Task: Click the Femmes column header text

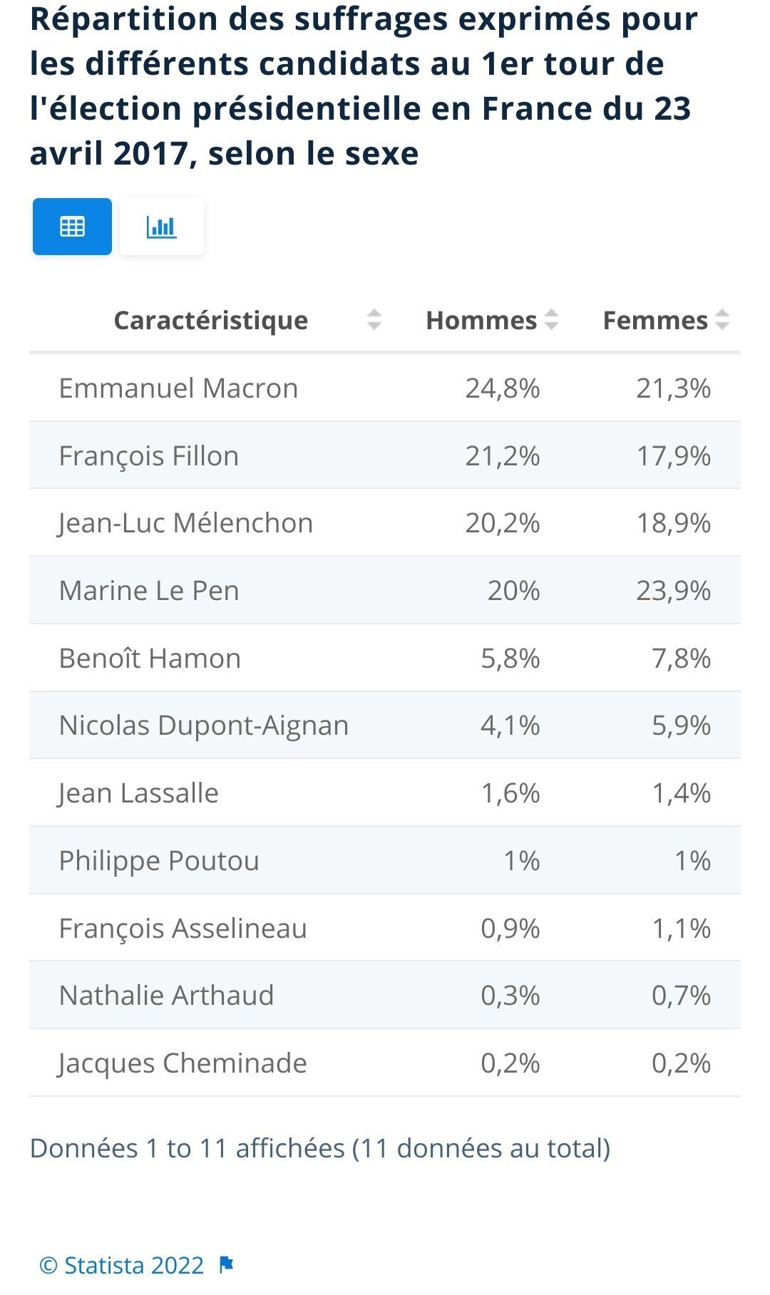Action: point(655,320)
